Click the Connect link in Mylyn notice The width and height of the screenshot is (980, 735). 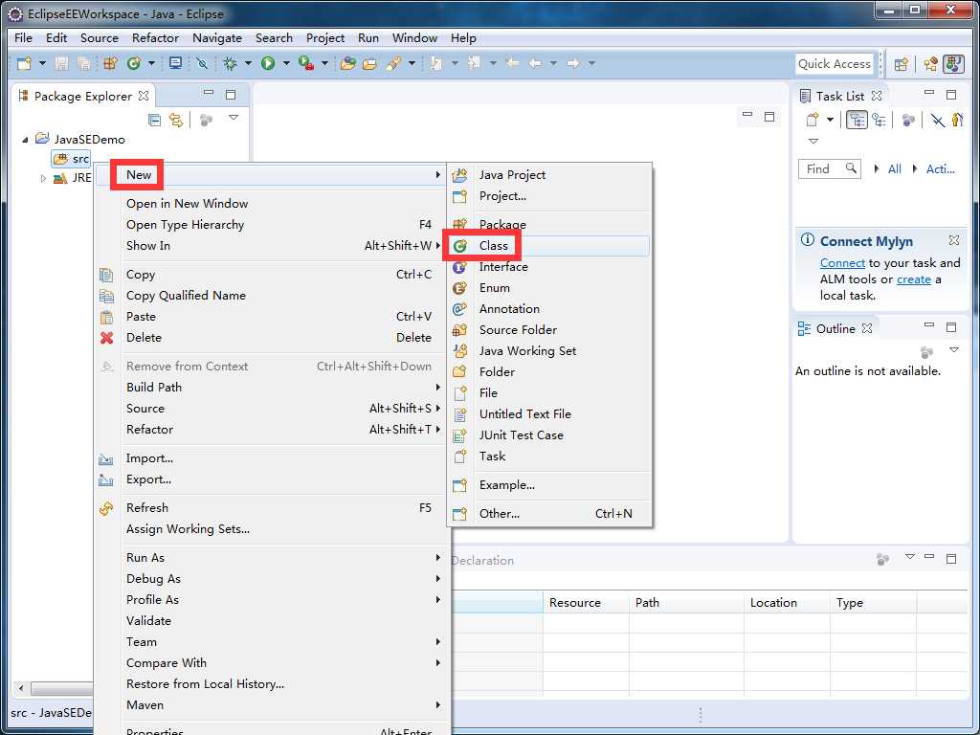click(842, 263)
